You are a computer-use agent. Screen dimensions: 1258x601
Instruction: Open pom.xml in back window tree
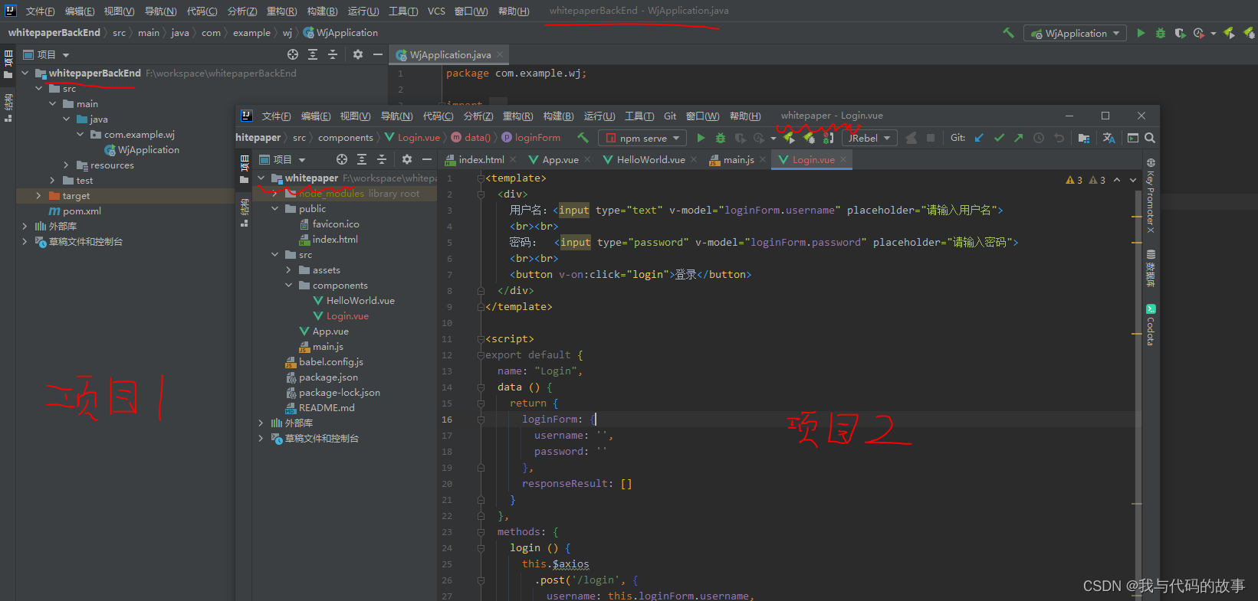pyautogui.click(x=81, y=211)
